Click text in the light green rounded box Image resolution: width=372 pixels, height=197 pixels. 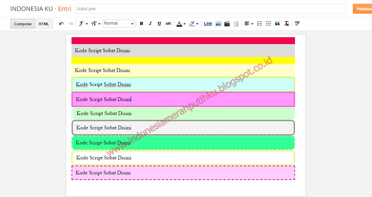point(104,113)
